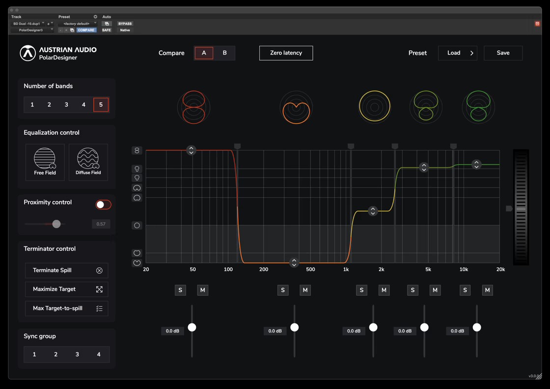This screenshot has height=389, width=550.
Task: Toggle the Proximity control switch
Action: (103, 205)
